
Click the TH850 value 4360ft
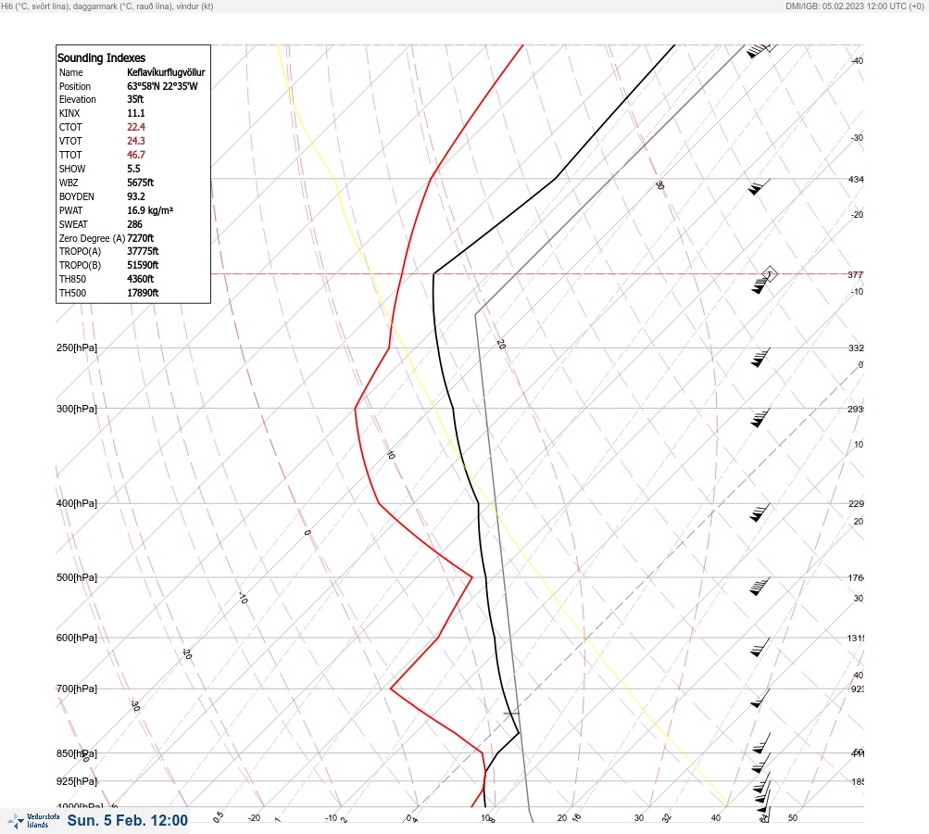tap(141, 279)
